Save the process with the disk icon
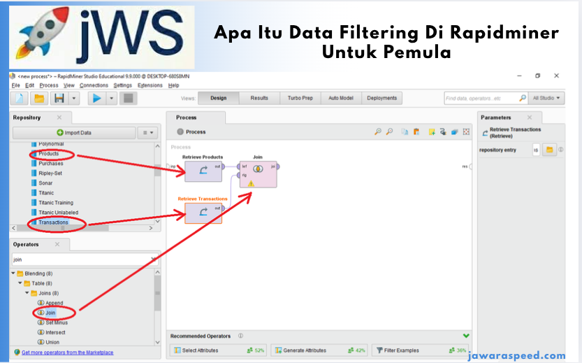Image resolution: width=582 pixels, height=363 pixels. click(x=59, y=99)
